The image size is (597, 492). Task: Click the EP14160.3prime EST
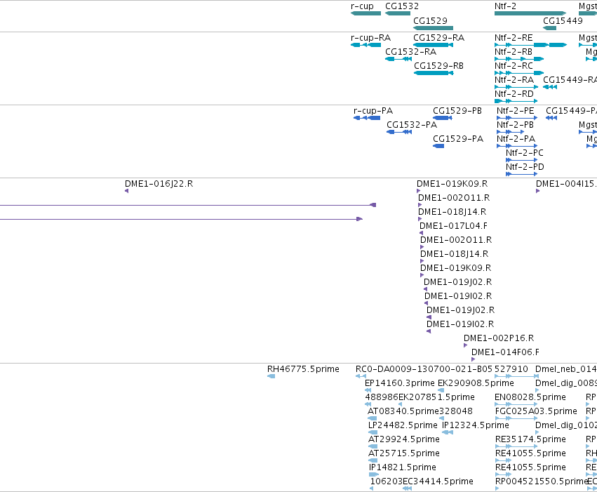click(x=368, y=391)
